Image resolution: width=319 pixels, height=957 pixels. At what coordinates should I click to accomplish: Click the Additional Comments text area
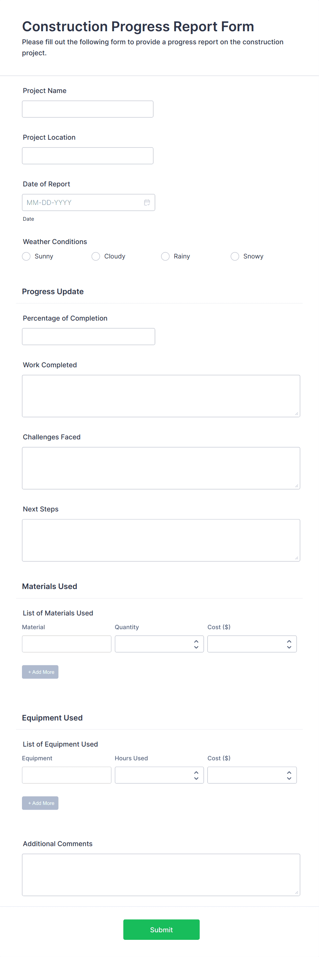coord(161,875)
